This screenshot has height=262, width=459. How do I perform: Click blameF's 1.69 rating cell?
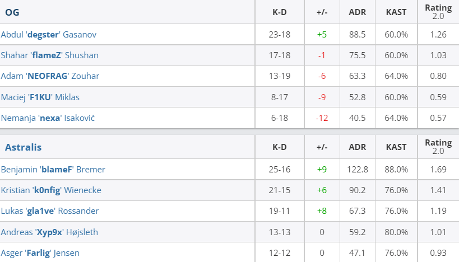(438, 169)
